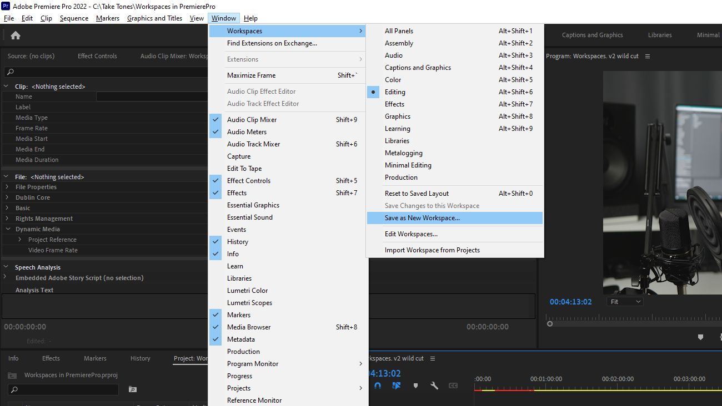722x406 pixels.
Task: Collapse the File metadata section
Action: (6, 177)
